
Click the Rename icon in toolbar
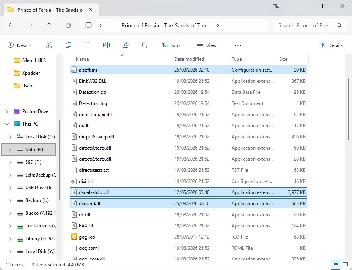pos(106,45)
